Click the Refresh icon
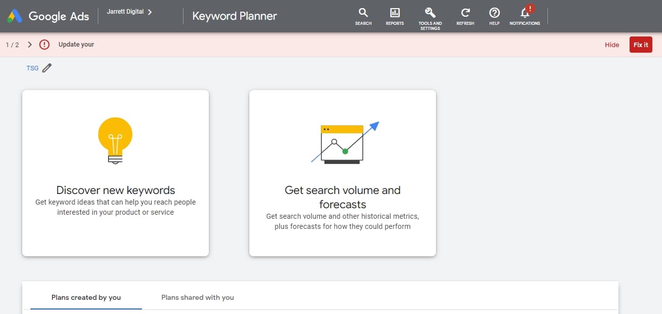Screen dimensions: 662x314 point(465,13)
